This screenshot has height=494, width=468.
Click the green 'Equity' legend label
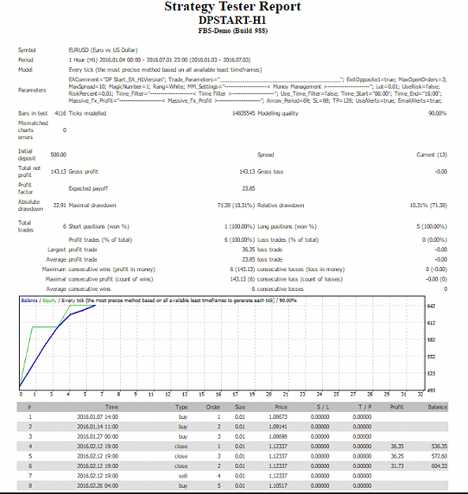49,300
